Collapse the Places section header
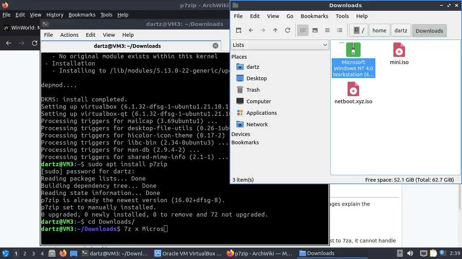The width and height of the screenshot is (462, 259). [239, 57]
